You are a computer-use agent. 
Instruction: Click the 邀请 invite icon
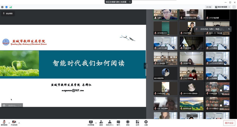click(x=101, y=122)
